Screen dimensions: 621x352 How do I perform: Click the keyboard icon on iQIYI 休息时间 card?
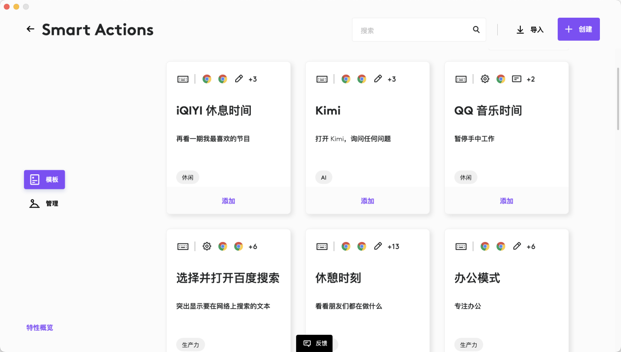(x=183, y=79)
